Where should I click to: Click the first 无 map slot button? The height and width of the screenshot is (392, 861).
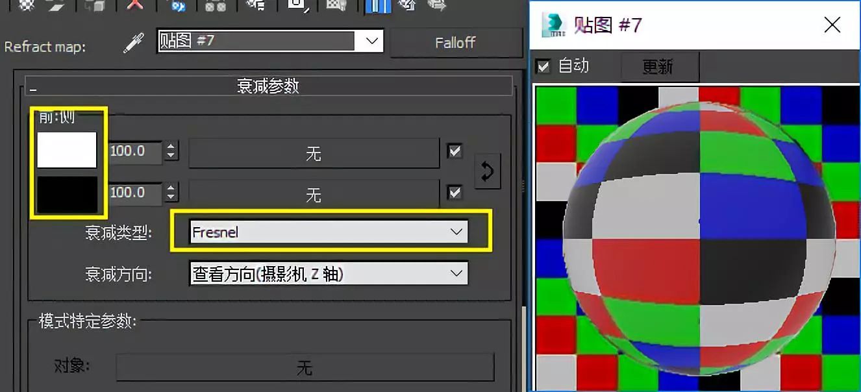(314, 154)
